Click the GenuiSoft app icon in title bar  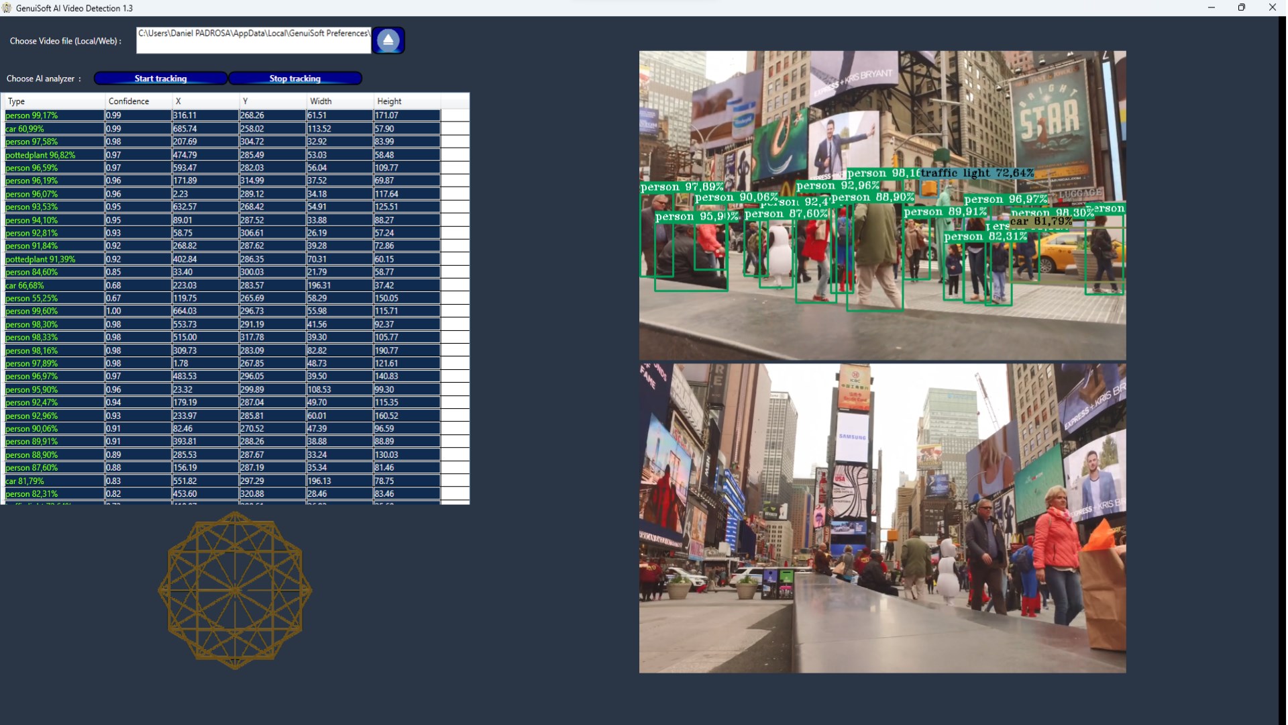pos(7,8)
